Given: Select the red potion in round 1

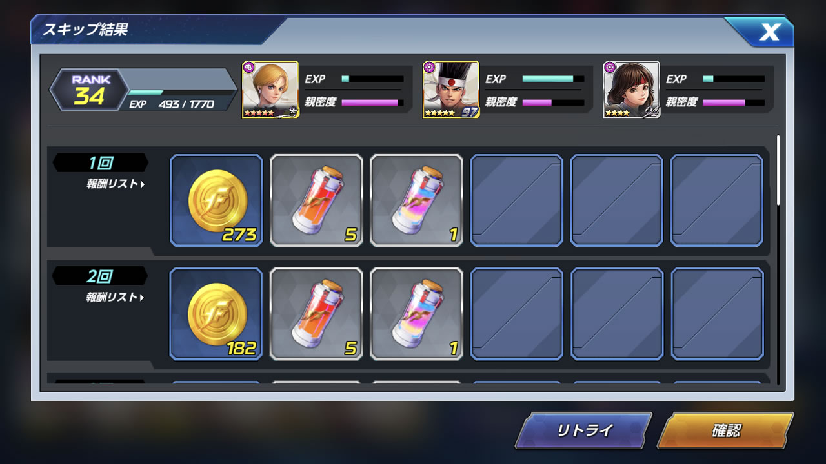Looking at the screenshot, I should (x=316, y=200).
